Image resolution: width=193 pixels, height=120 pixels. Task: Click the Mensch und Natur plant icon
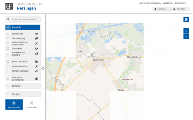[x=36, y=71]
